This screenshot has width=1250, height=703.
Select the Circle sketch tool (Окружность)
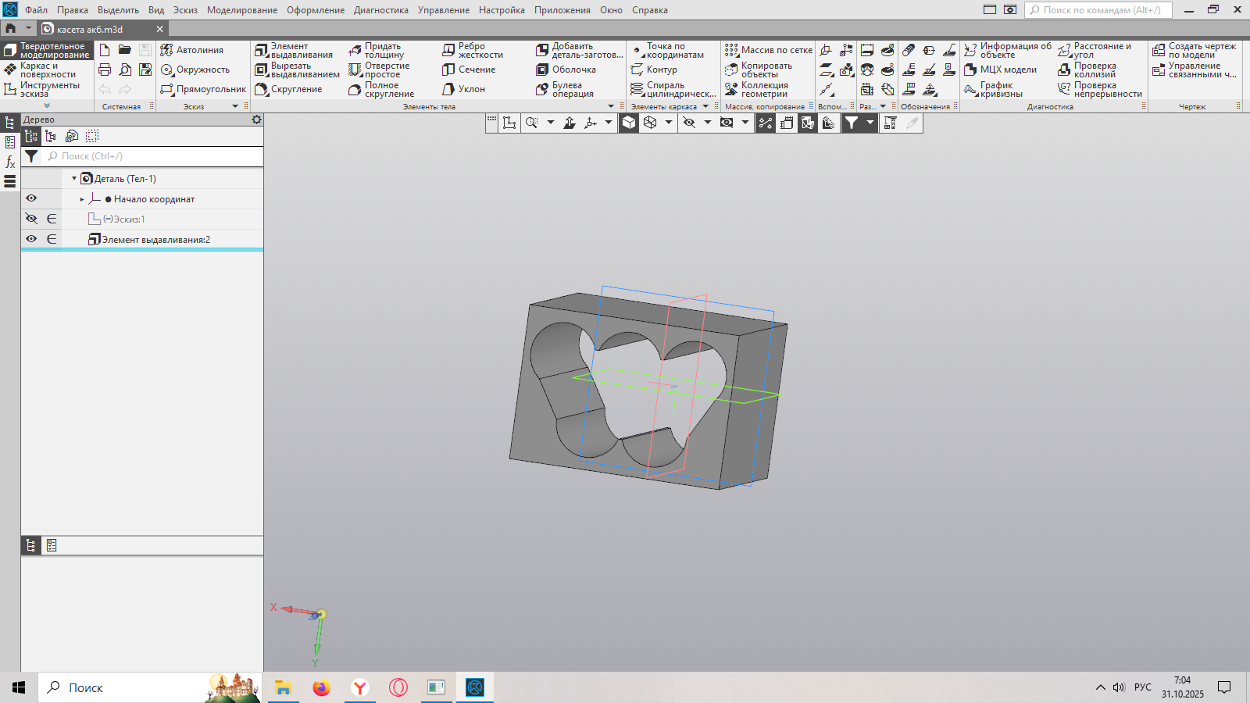tap(195, 70)
